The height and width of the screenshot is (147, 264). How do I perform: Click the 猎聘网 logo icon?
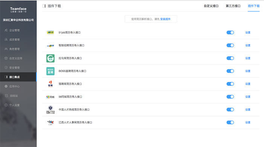point(50,84)
